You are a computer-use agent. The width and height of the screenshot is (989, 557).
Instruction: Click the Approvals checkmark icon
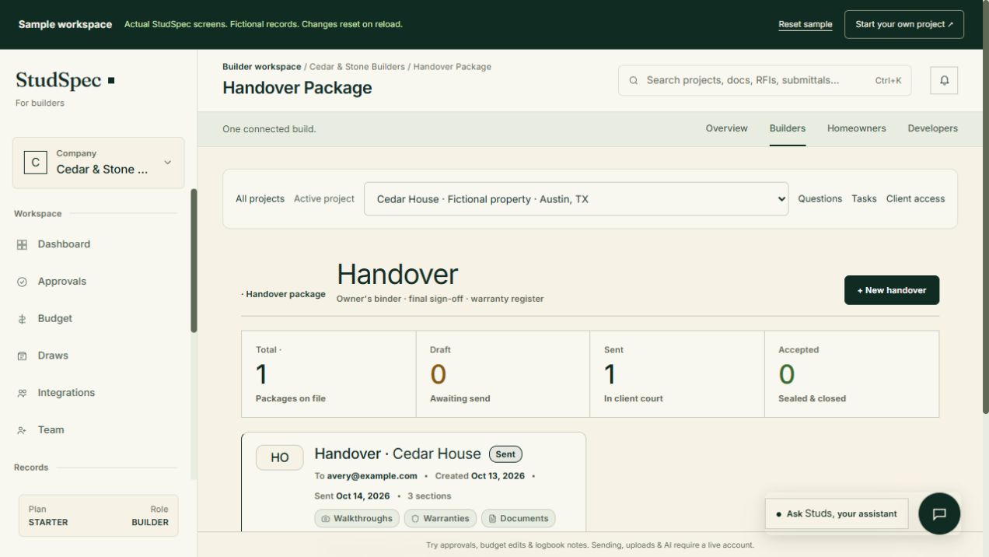[x=22, y=282]
